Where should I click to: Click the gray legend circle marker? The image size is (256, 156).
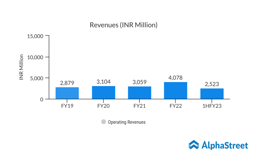coord(103,122)
